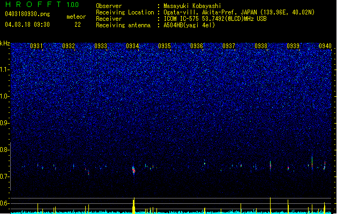Click the HROFFT 1.0.0 title text
Viewport: 337px width, 214px height.
pos(42,4)
